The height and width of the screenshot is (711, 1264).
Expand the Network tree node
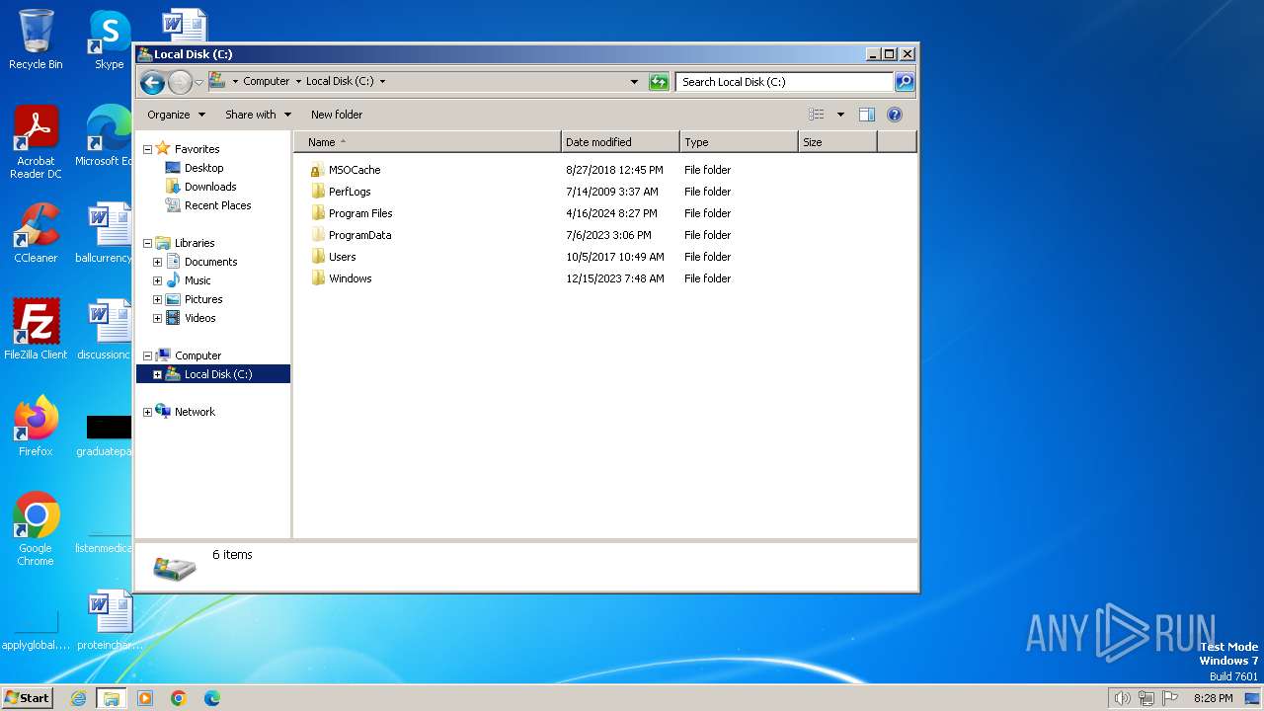pyautogui.click(x=147, y=412)
